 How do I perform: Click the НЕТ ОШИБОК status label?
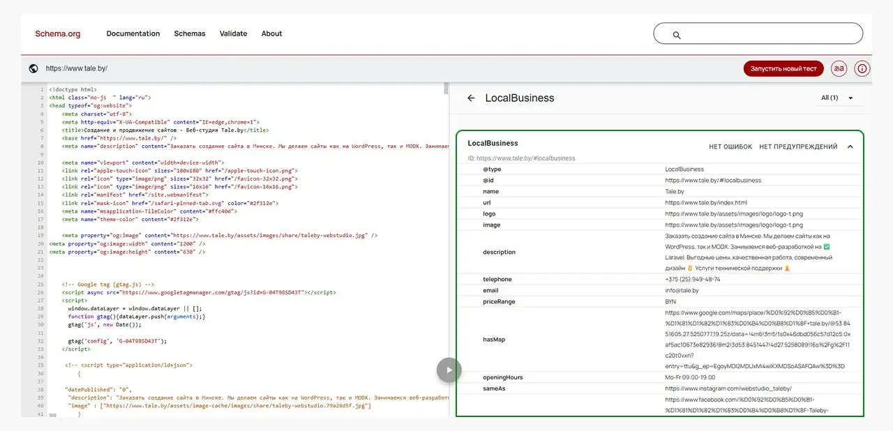pyautogui.click(x=730, y=146)
